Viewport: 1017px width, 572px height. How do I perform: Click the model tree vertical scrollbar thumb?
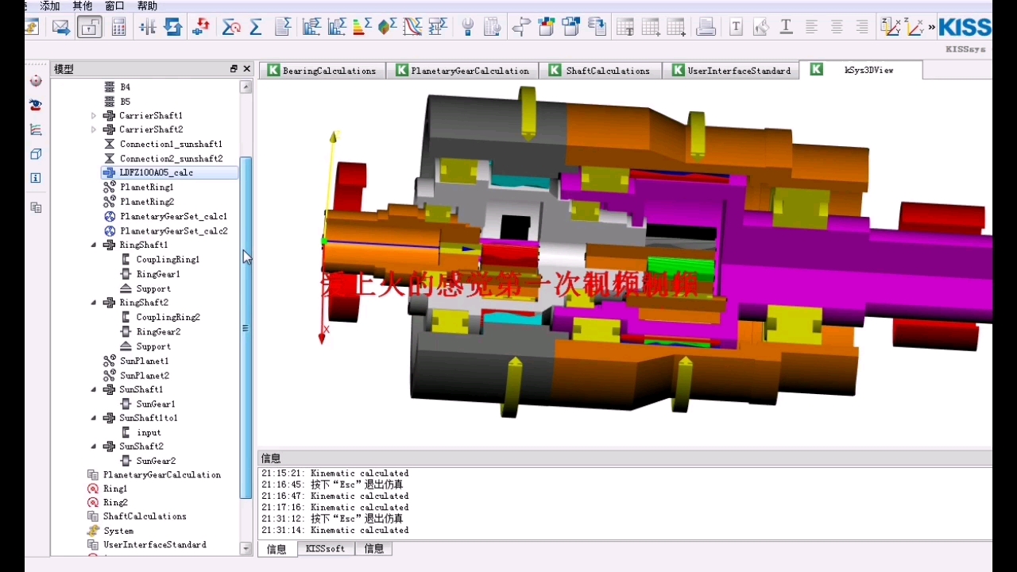coord(246,327)
